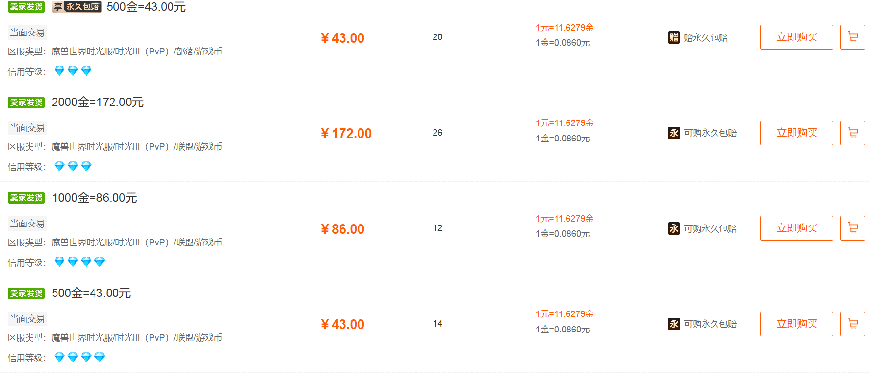Screen dimensions: 869x382
Task: Click 立即购买 for the ¥172.00 listing
Action: click(796, 133)
